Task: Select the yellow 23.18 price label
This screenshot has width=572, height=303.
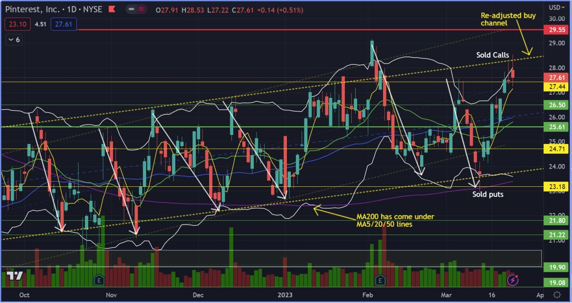Action: click(555, 187)
